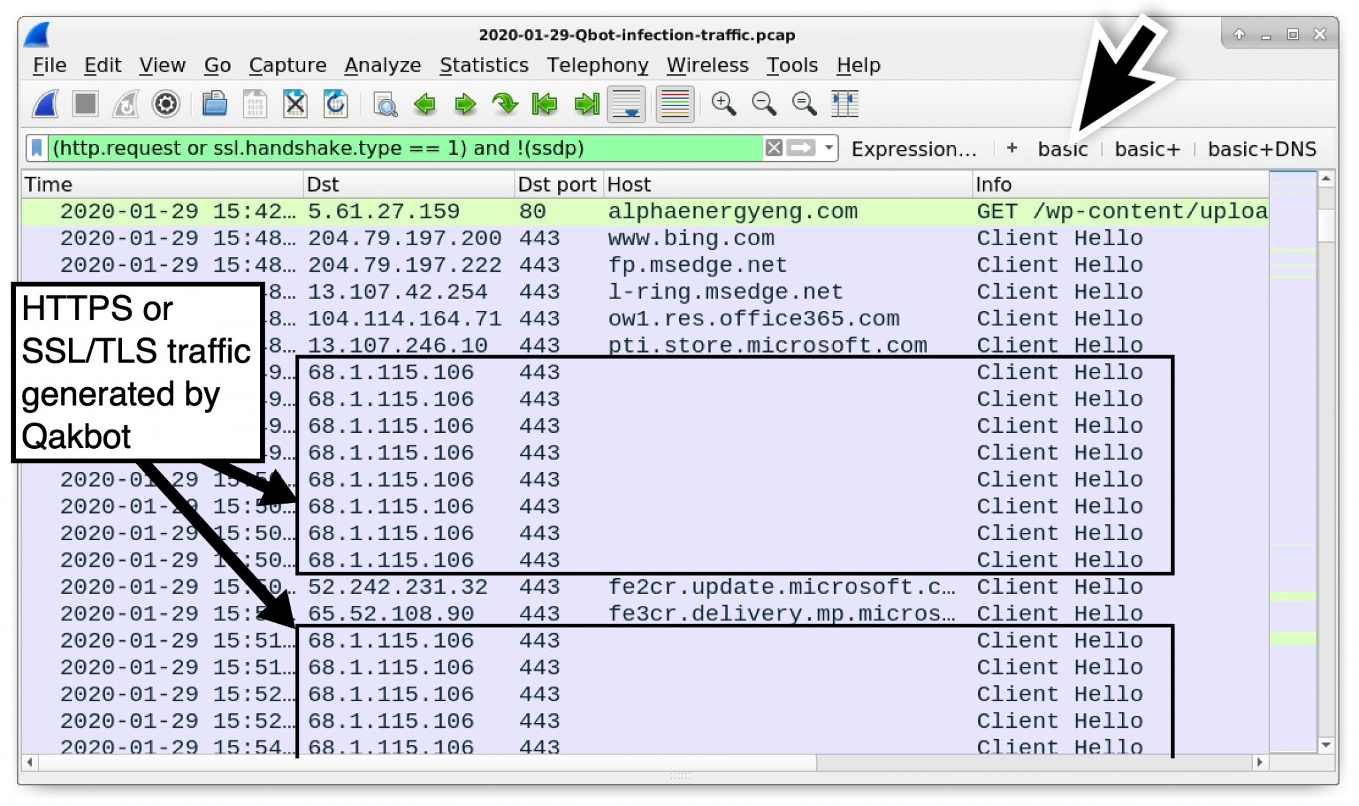Go to specified packet
This screenshot has width=1359, height=806.
(x=505, y=104)
